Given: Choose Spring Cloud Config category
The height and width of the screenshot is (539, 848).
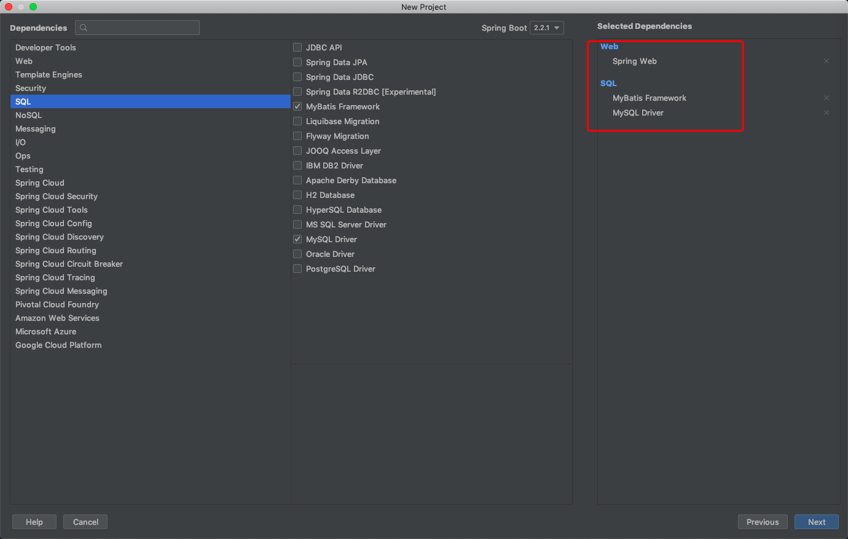Looking at the screenshot, I should tap(151, 223).
